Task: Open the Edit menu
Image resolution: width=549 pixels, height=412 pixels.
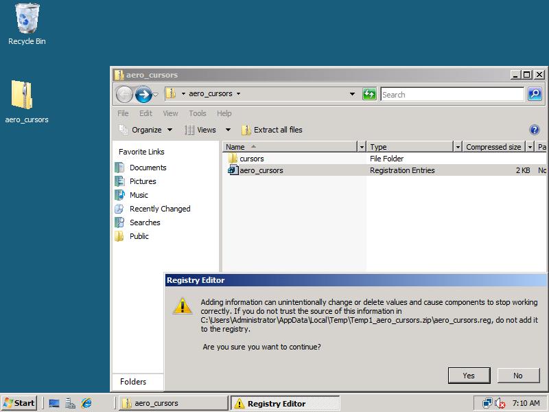Action: point(145,113)
